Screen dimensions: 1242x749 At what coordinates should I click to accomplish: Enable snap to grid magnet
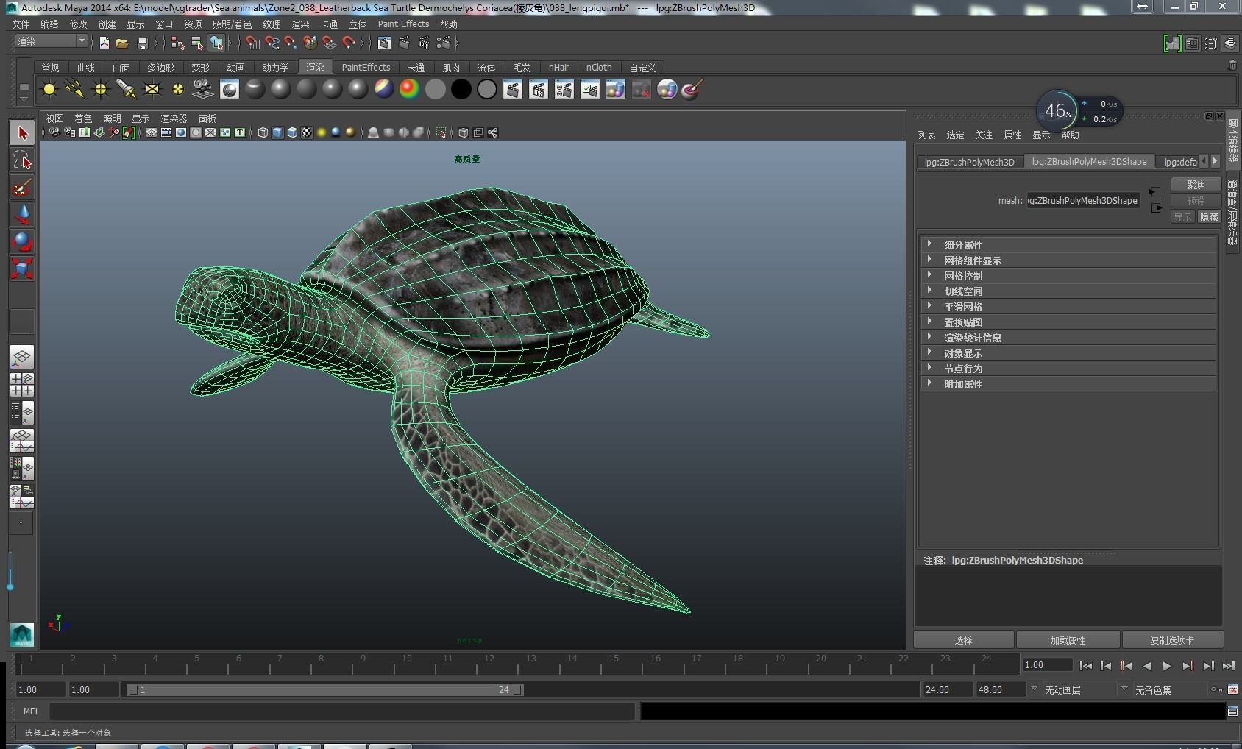click(x=253, y=43)
